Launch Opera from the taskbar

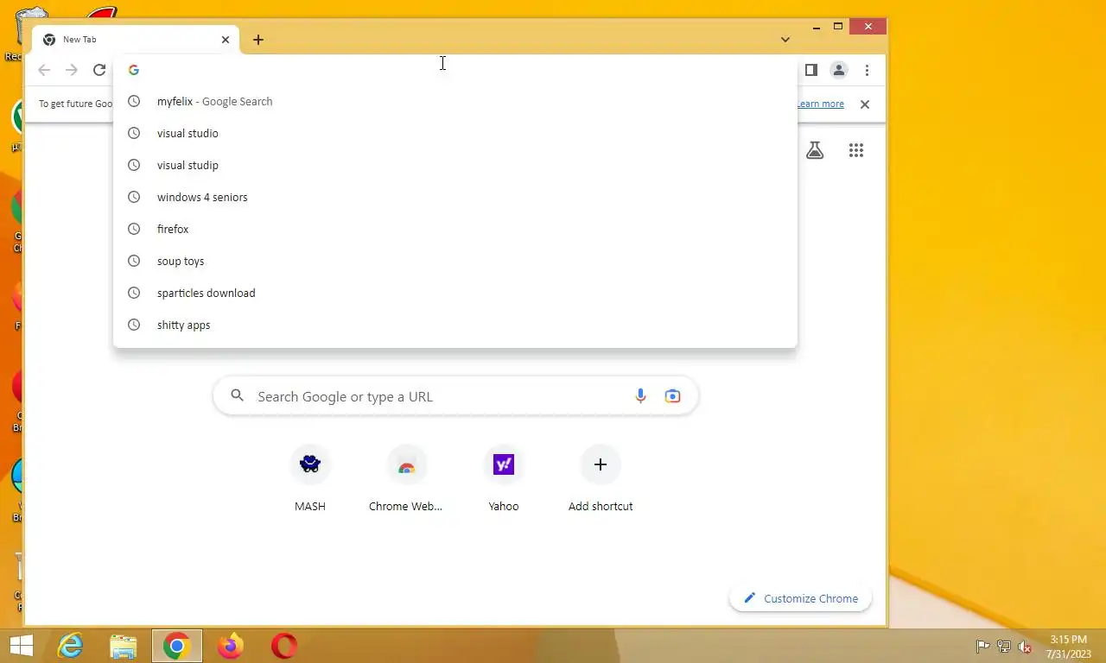(284, 646)
